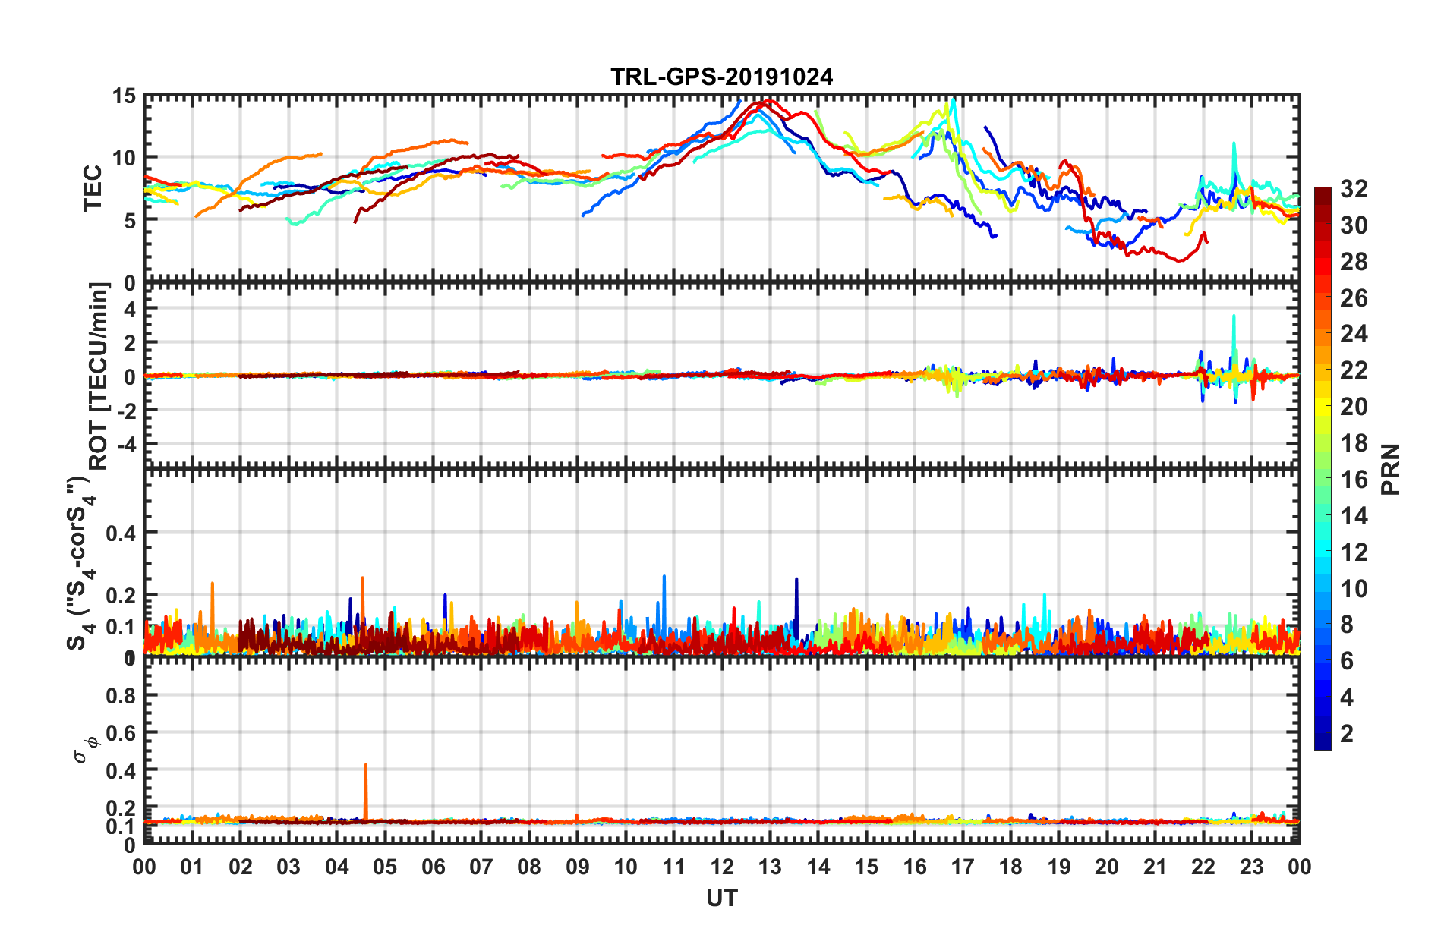The width and height of the screenshot is (1444, 938).
Task: Click TEC axis tick label 15
Action: (x=124, y=96)
